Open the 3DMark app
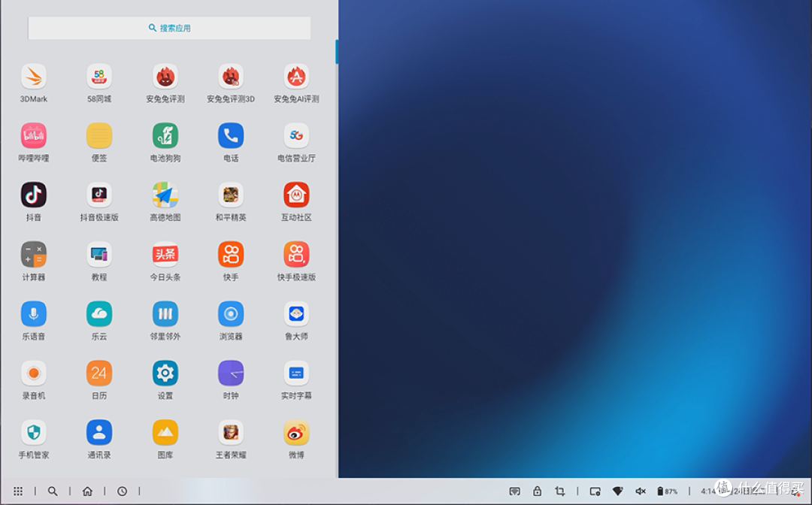 (x=34, y=77)
